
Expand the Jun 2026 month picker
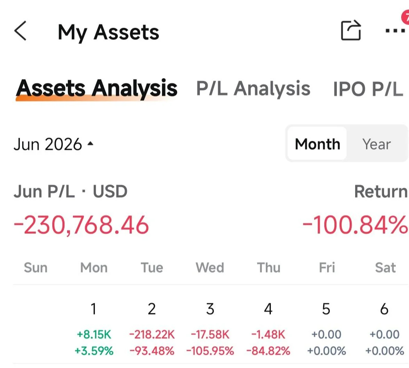(53, 144)
